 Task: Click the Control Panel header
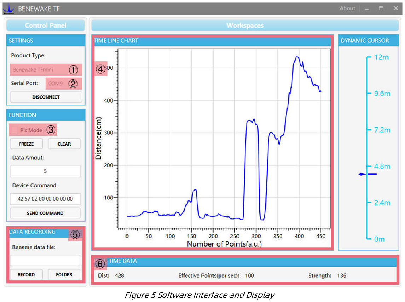click(x=46, y=25)
